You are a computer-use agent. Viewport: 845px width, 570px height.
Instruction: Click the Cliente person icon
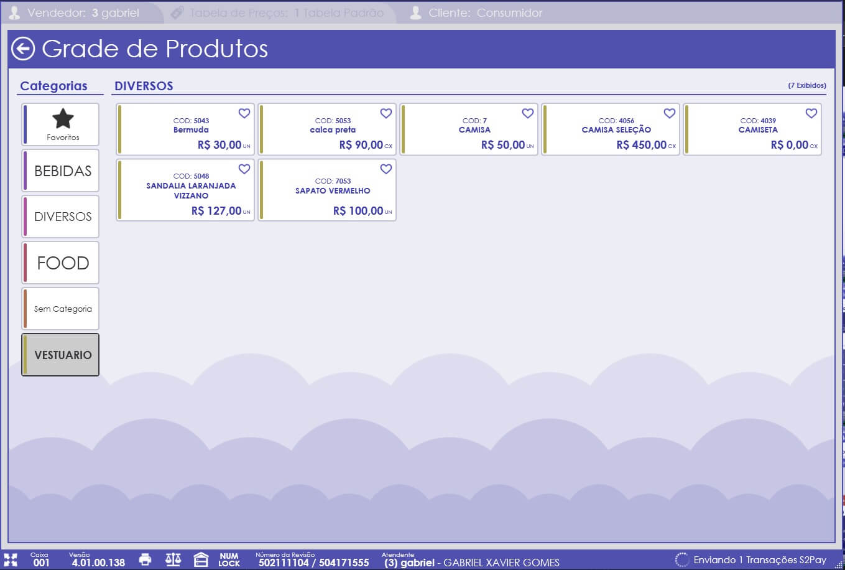[x=416, y=12]
